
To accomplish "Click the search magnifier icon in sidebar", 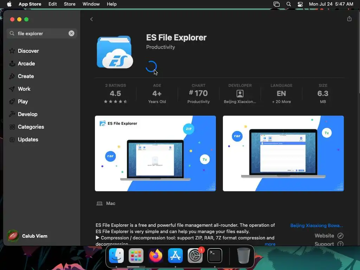I will (x=12, y=33).
